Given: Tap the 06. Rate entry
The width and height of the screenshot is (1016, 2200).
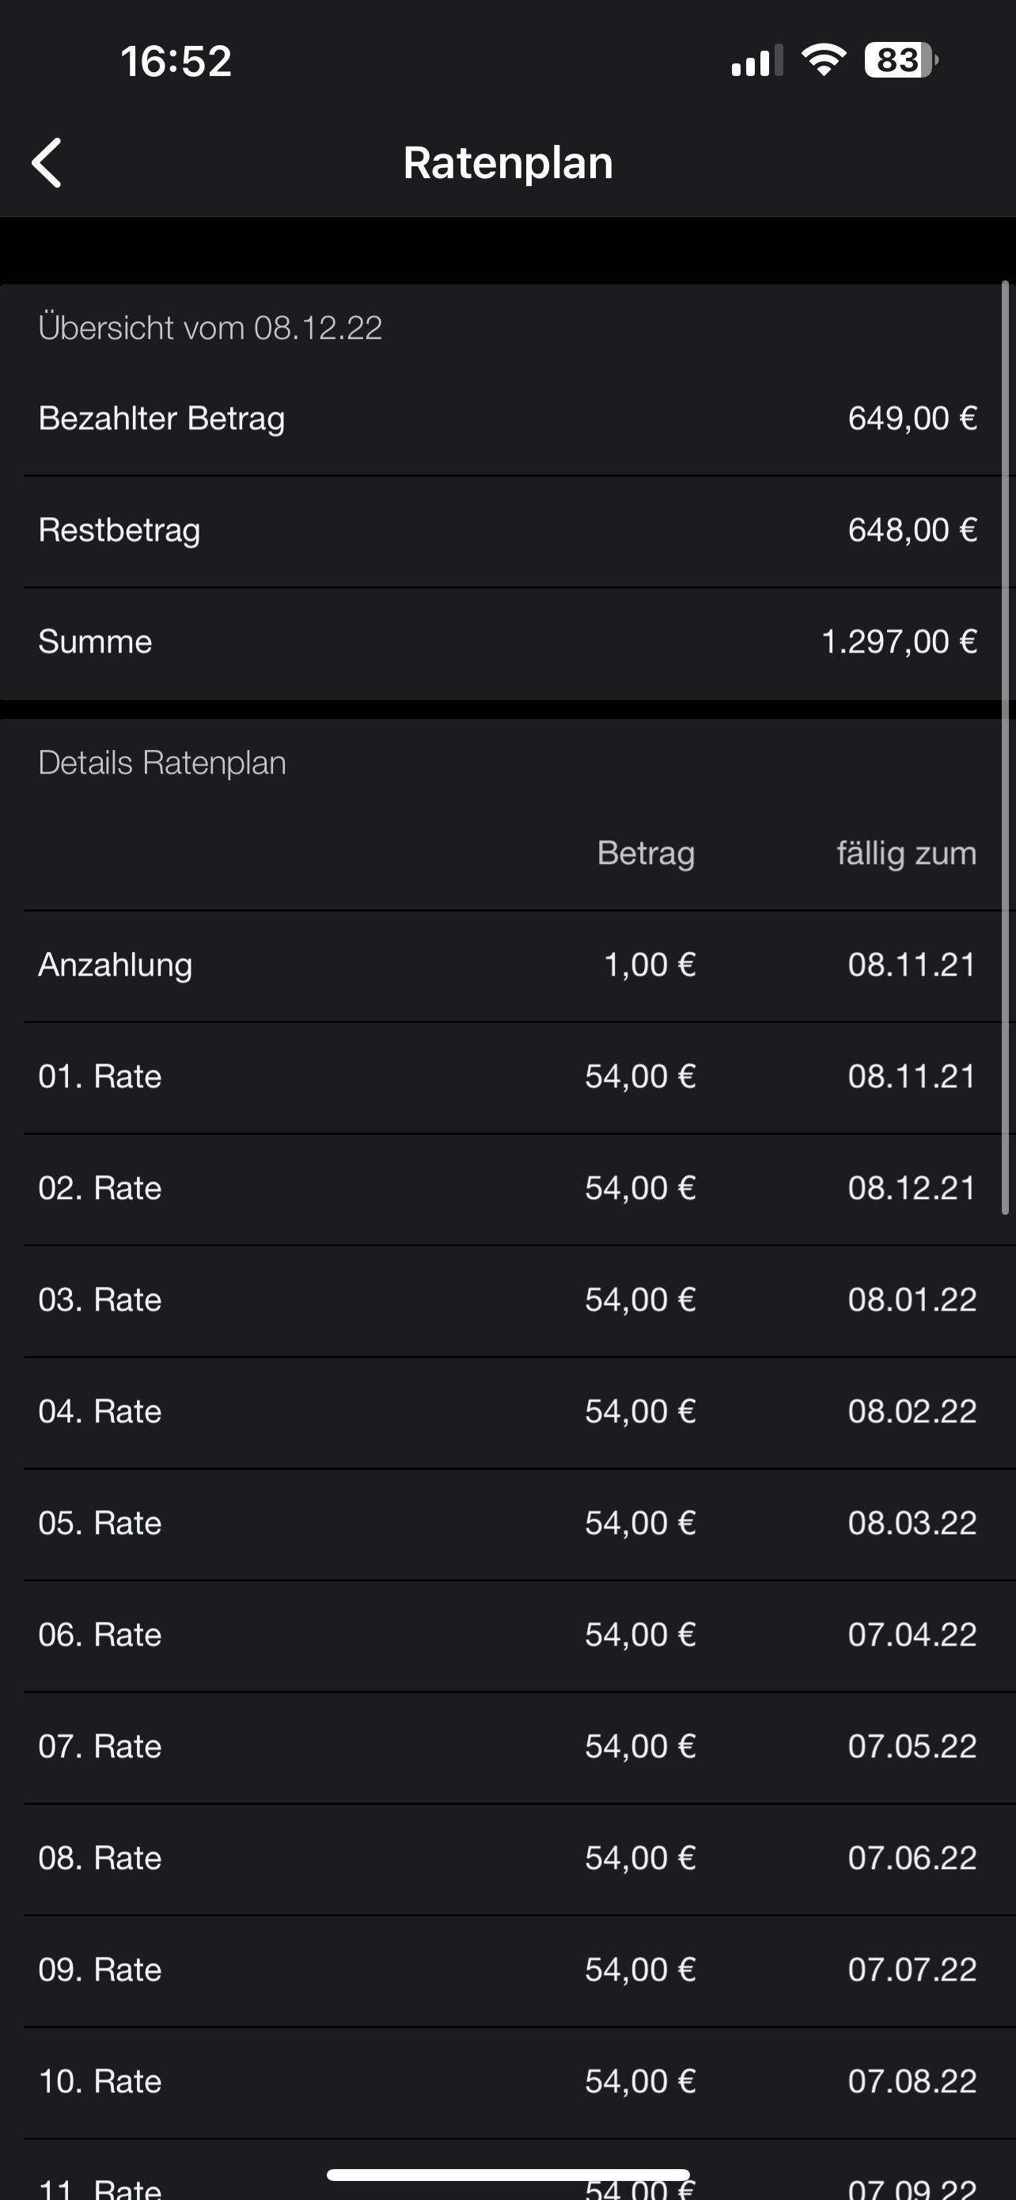Looking at the screenshot, I should pos(507,1635).
